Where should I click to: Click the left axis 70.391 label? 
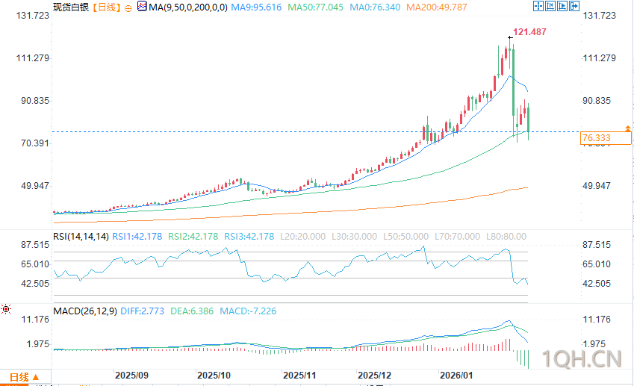pyautogui.click(x=35, y=143)
